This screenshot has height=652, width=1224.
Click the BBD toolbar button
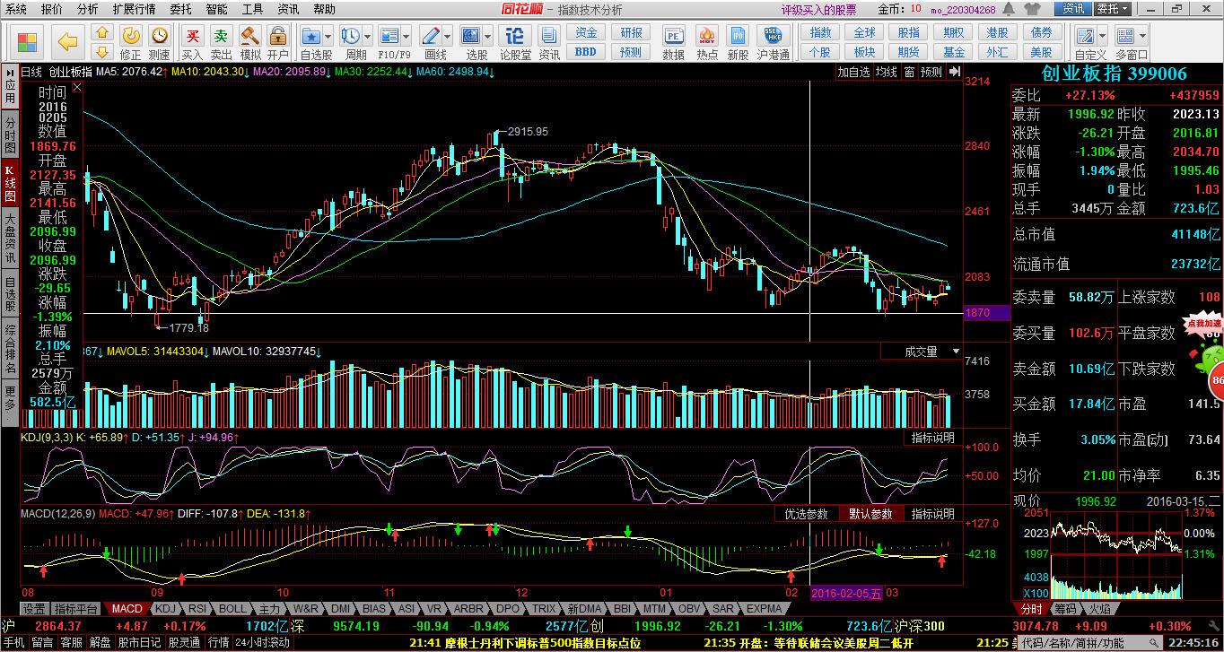[x=586, y=52]
